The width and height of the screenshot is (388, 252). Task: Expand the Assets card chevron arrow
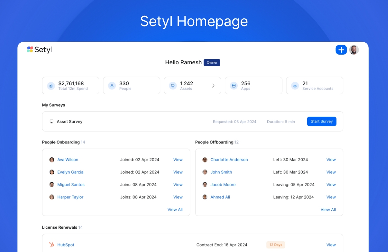[213, 86]
